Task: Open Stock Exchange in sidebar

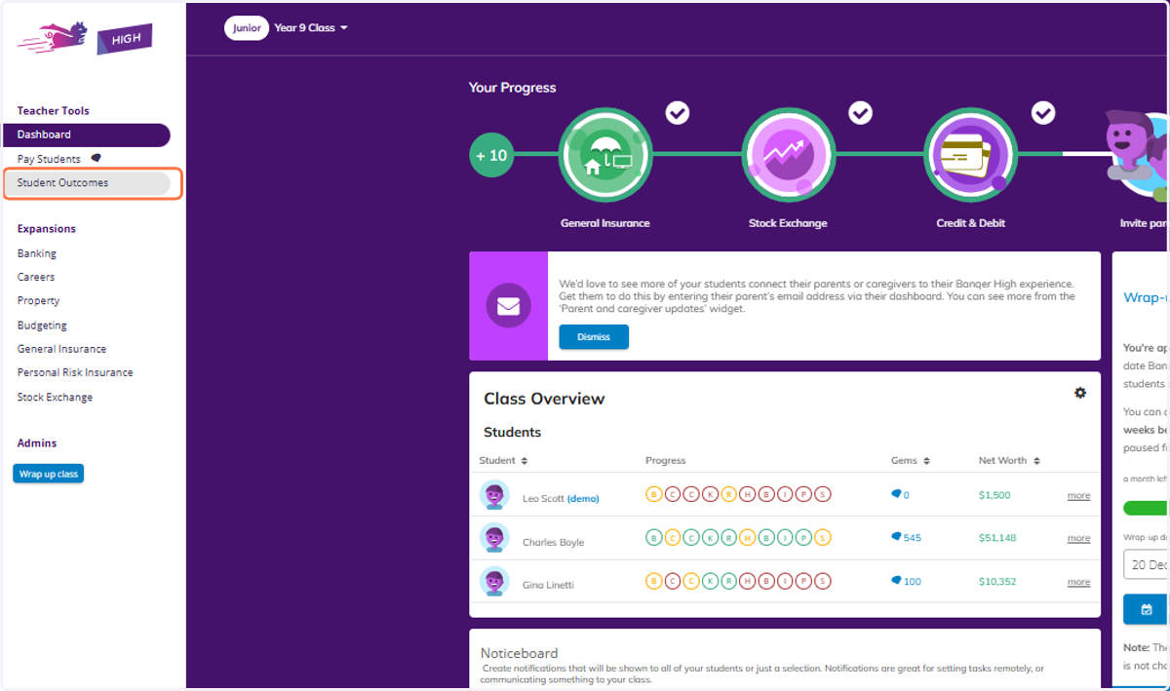Action: click(55, 398)
